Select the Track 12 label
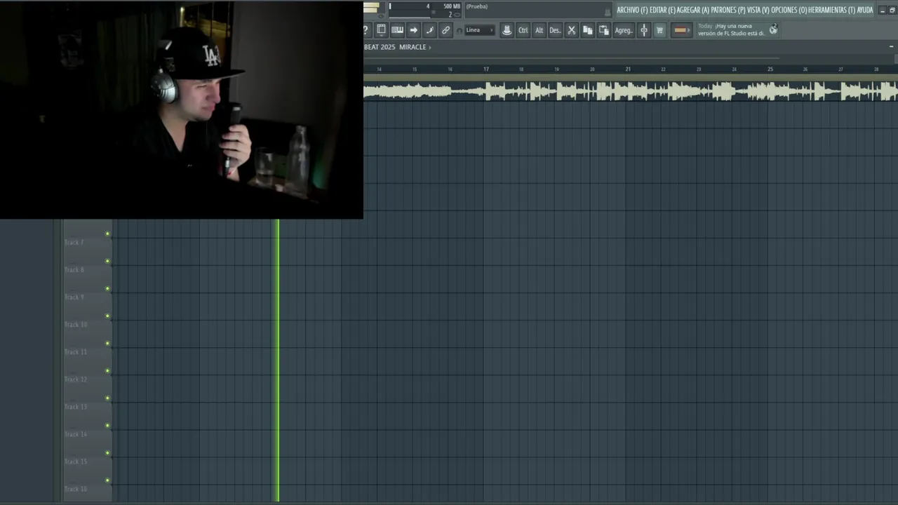The image size is (898, 505). click(x=76, y=379)
